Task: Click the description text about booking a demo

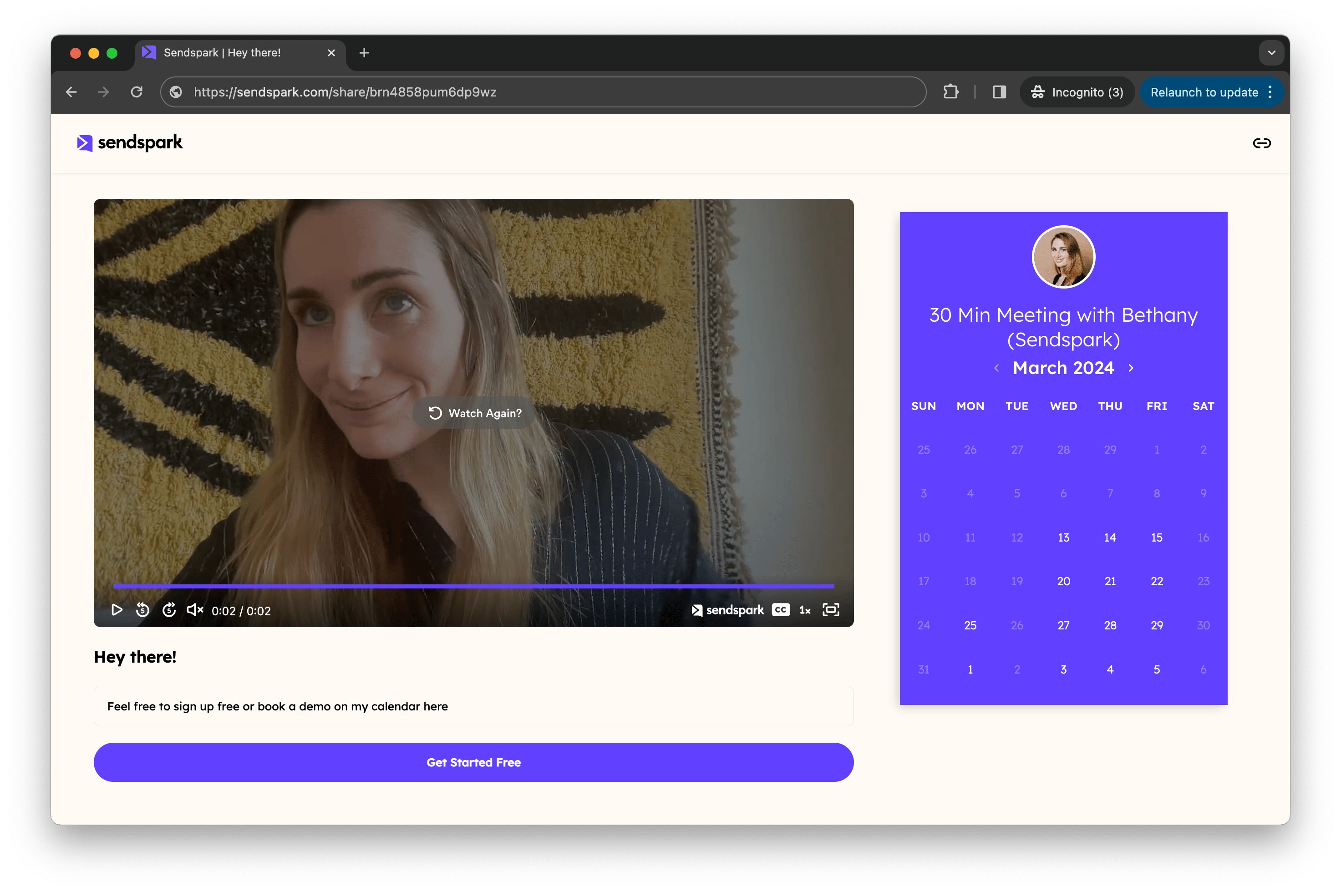Action: tap(278, 706)
